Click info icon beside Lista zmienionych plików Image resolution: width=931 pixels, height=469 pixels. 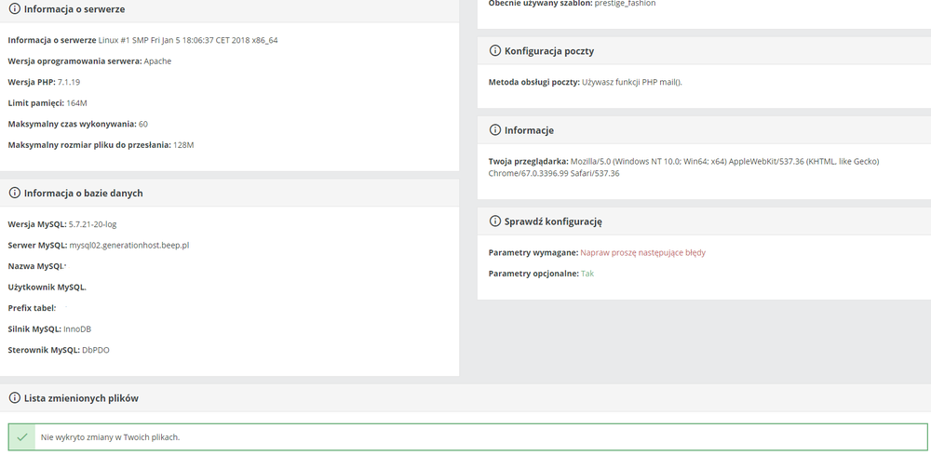click(14, 397)
